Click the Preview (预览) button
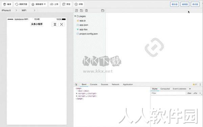This screenshot has width=203, height=127. click(x=66, y=4)
